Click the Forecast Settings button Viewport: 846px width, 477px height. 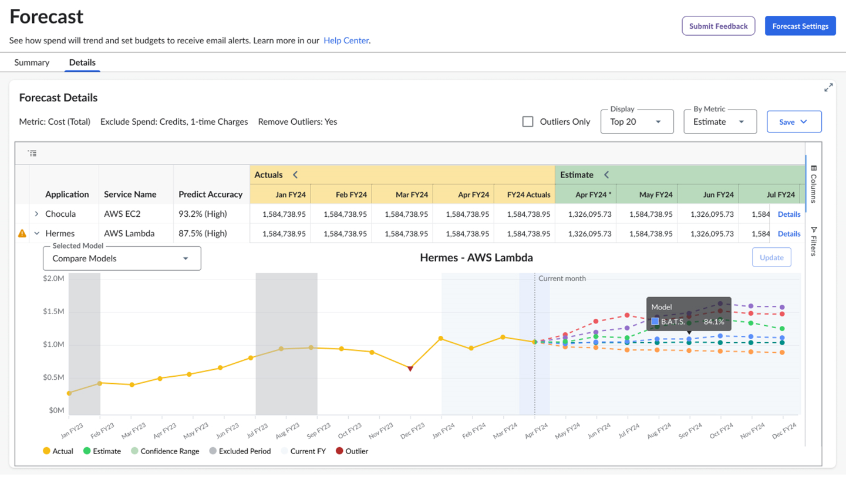(800, 26)
